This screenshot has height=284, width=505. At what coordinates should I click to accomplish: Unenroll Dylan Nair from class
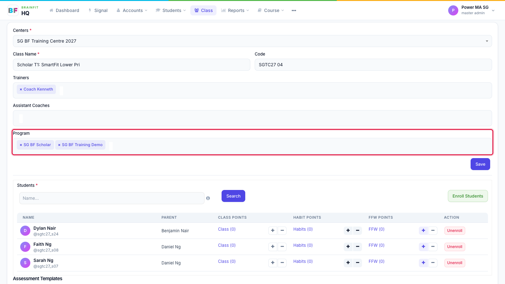tap(454, 231)
